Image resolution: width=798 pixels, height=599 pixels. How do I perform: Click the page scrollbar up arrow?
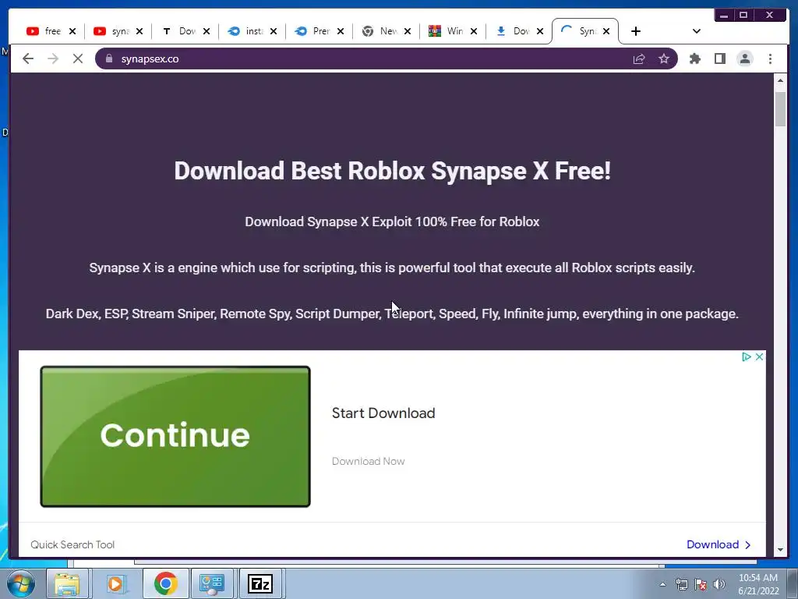(780, 80)
